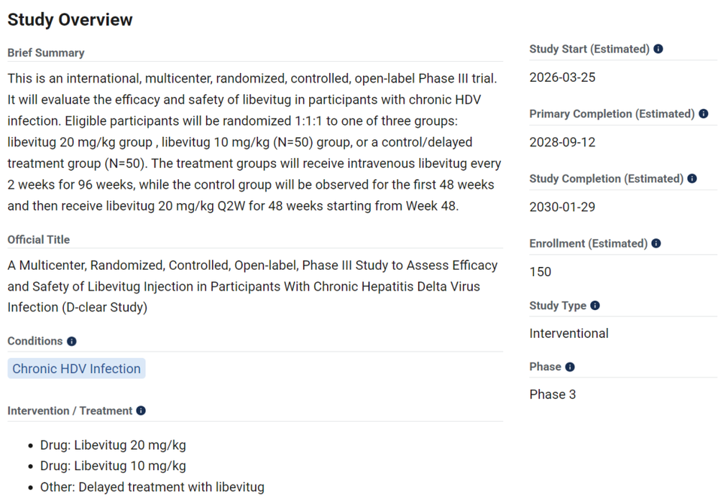Image resolution: width=718 pixels, height=498 pixels.
Task: Open the Chronic HDV Infection condition tag
Action: point(76,369)
